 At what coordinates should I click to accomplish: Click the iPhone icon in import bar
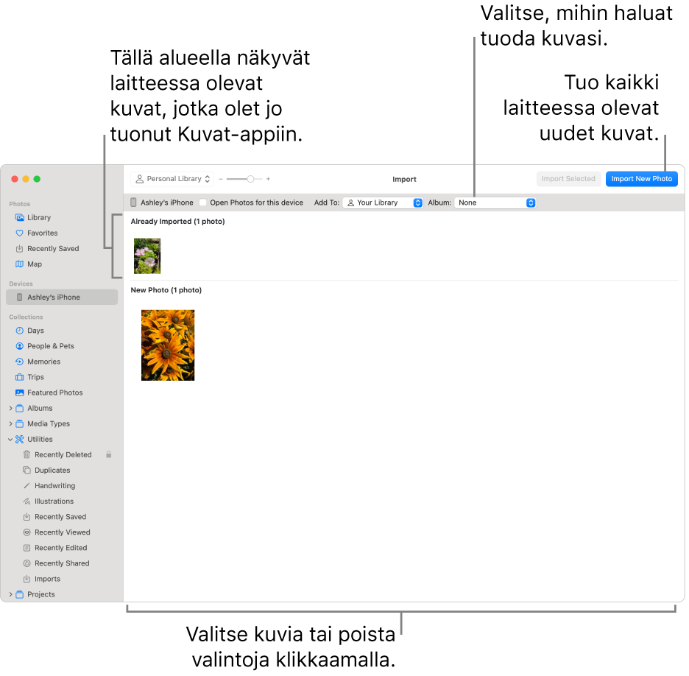[x=133, y=203]
